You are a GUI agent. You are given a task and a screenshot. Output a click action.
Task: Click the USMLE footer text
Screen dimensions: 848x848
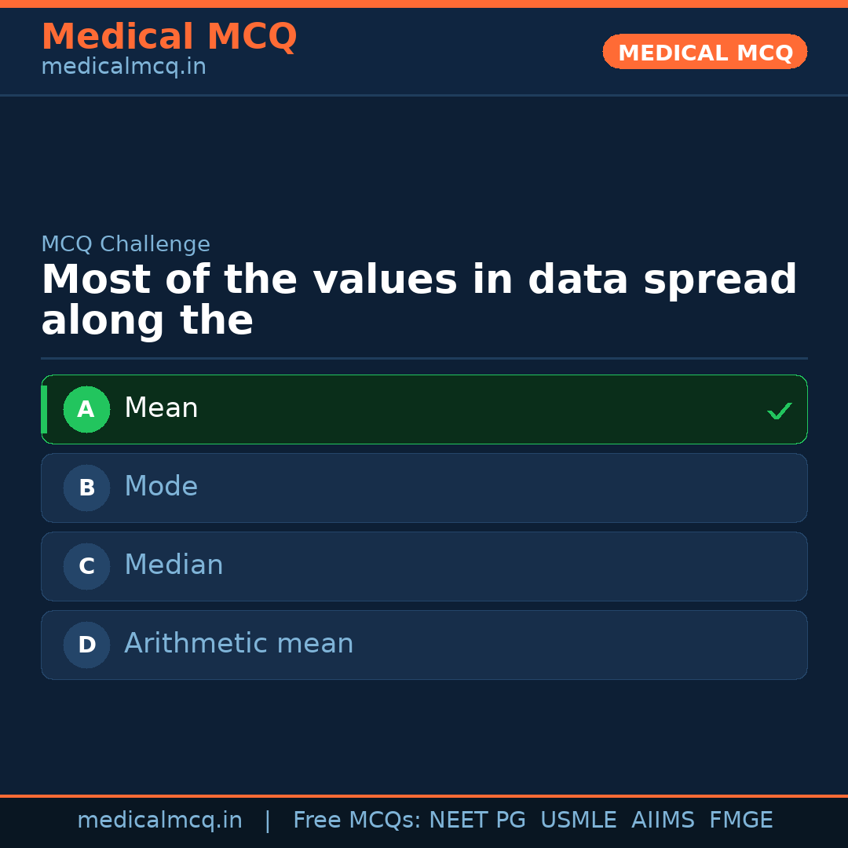click(579, 820)
